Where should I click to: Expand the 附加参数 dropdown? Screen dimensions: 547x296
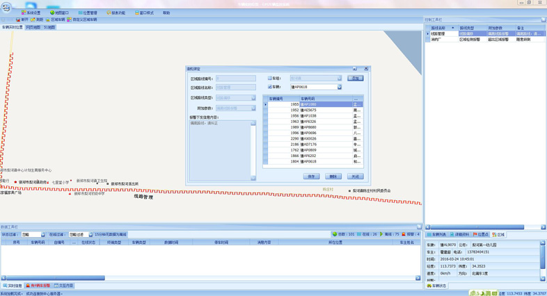[253, 108]
